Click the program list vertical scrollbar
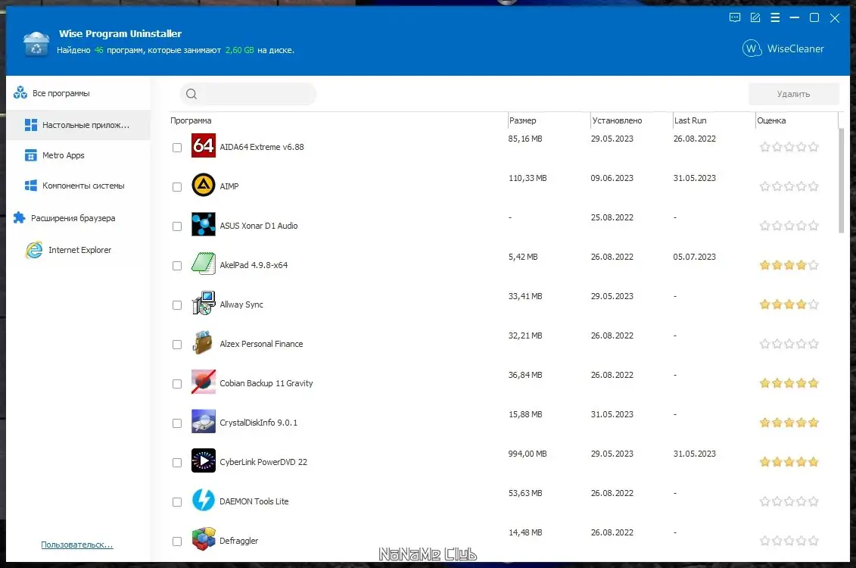856x568 pixels. (842, 180)
